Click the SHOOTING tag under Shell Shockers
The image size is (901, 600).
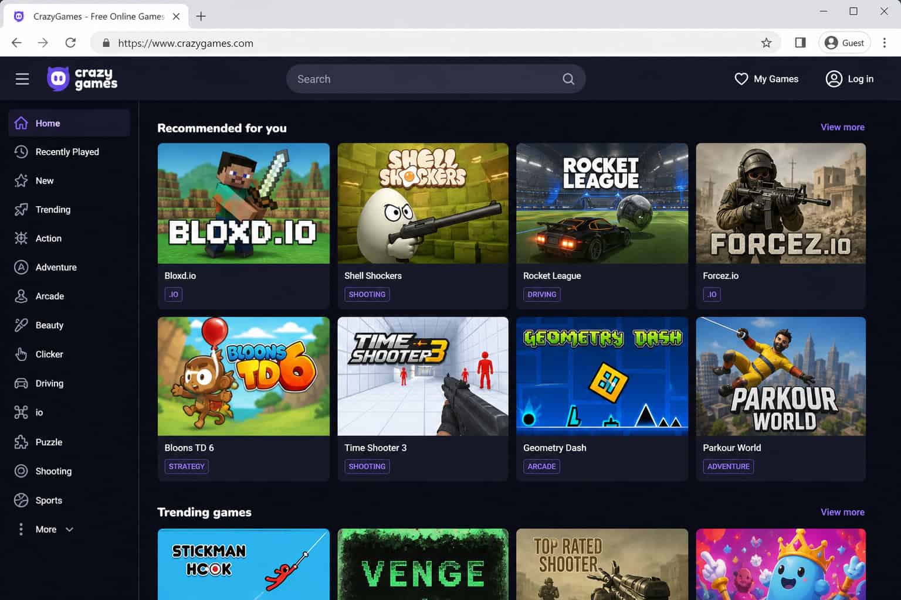(x=367, y=294)
